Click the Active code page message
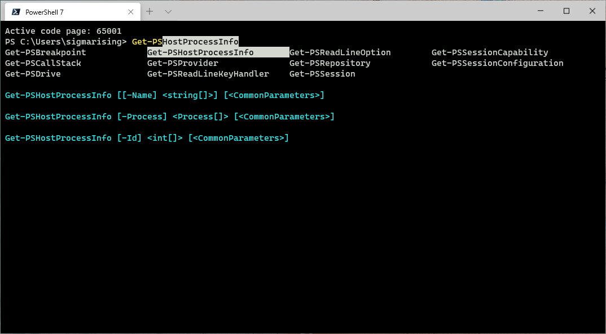The height and width of the screenshot is (334, 606). point(63,30)
